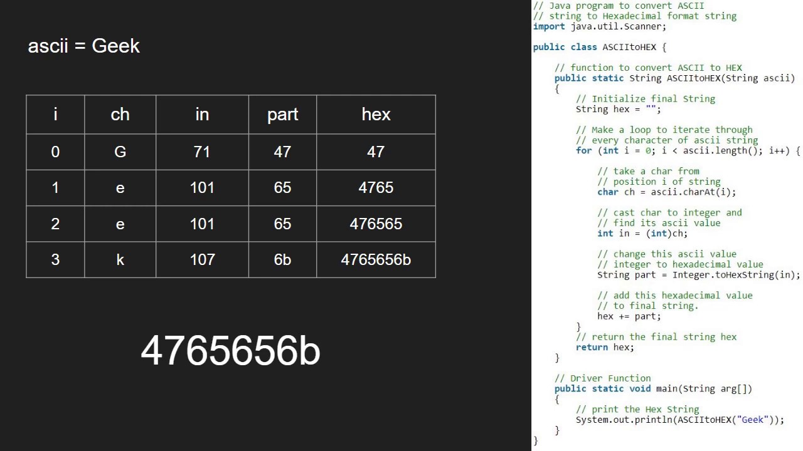Select the "part" column header cell
This screenshot has height=451, width=803.
[x=282, y=115]
